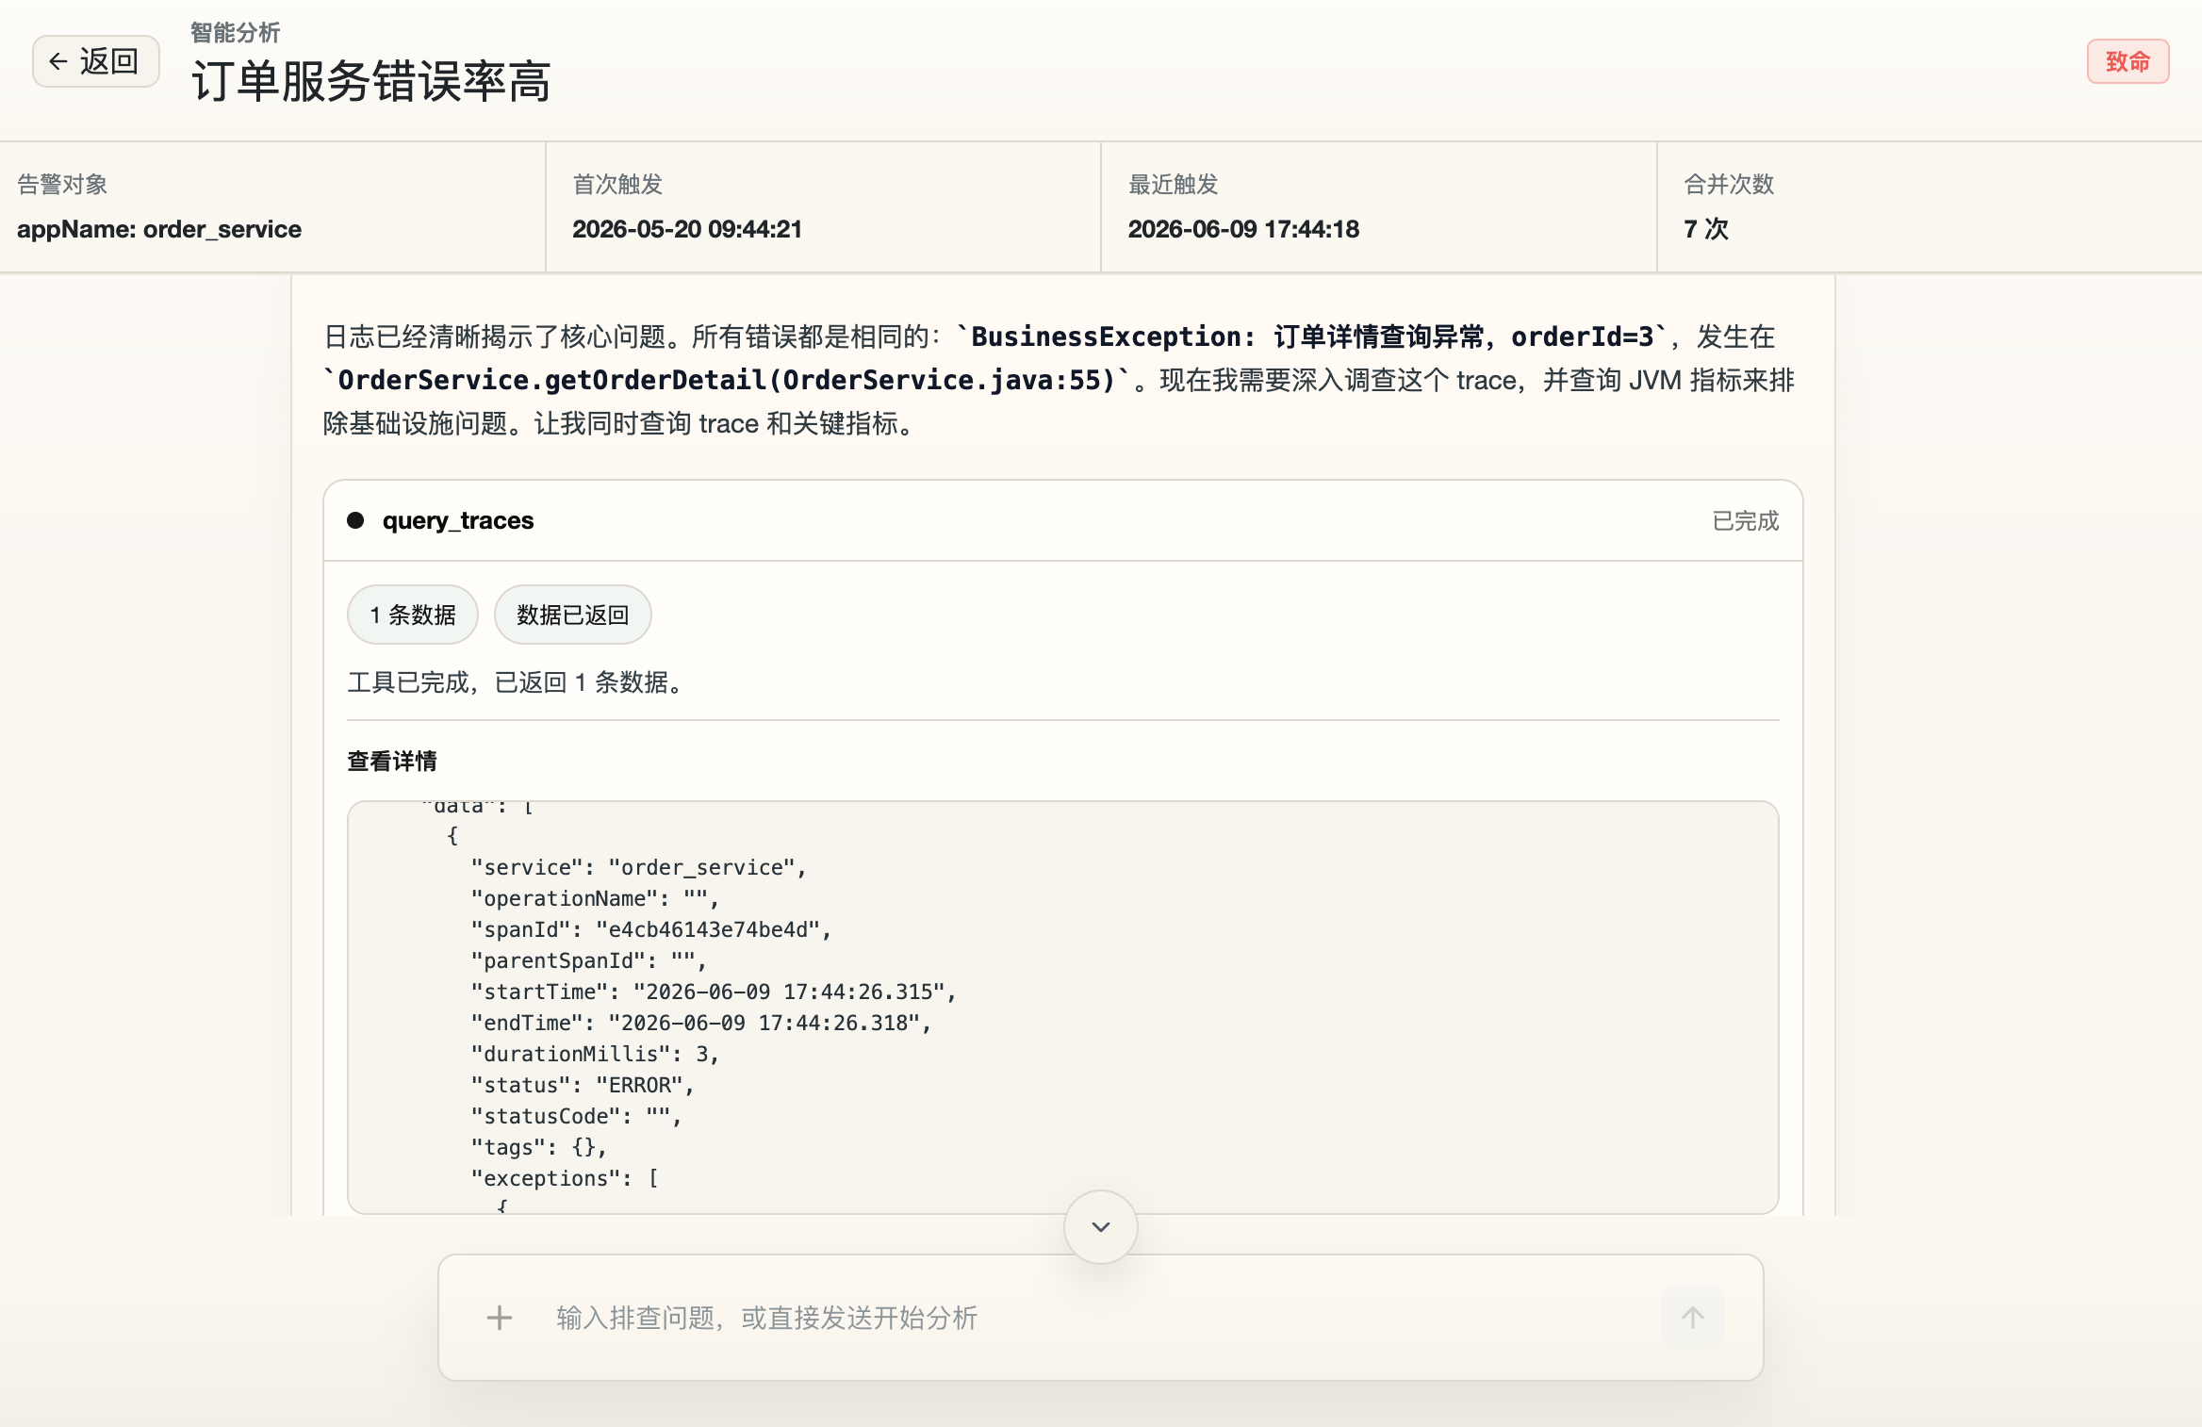The image size is (2202, 1427).
Task: Click the JSON parentSpanId line
Action: 588,960
